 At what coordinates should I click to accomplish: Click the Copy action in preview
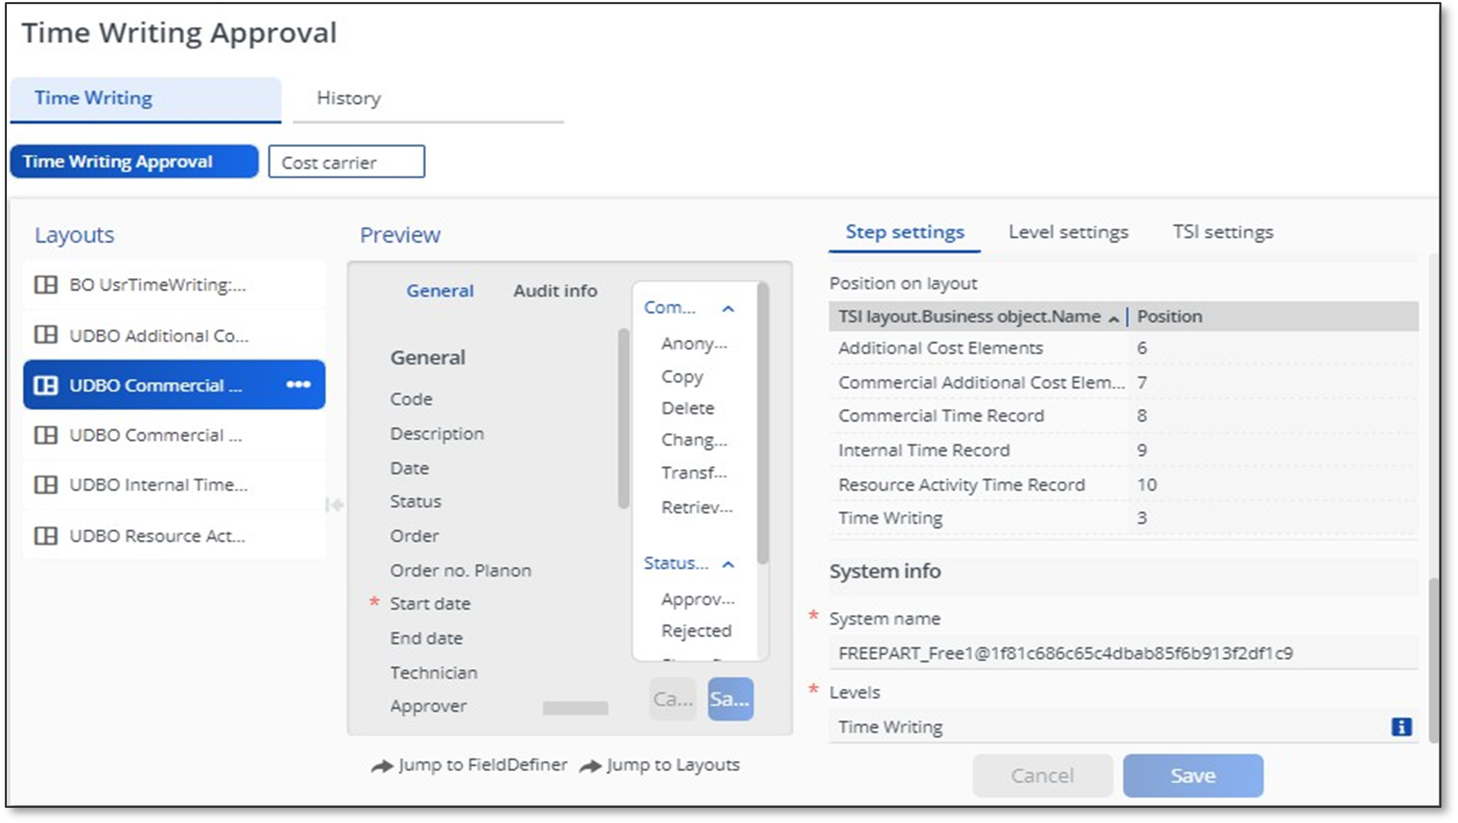click(682, 376)
